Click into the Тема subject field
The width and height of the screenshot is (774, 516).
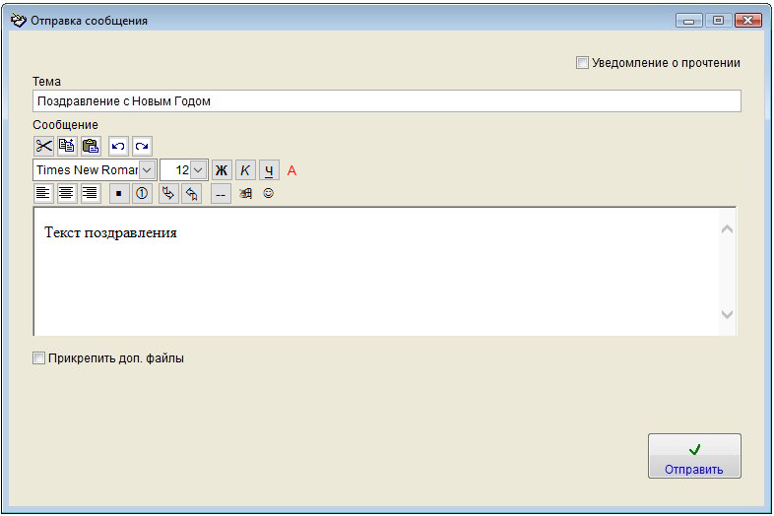pyautogui.click(x=387, y=101)
